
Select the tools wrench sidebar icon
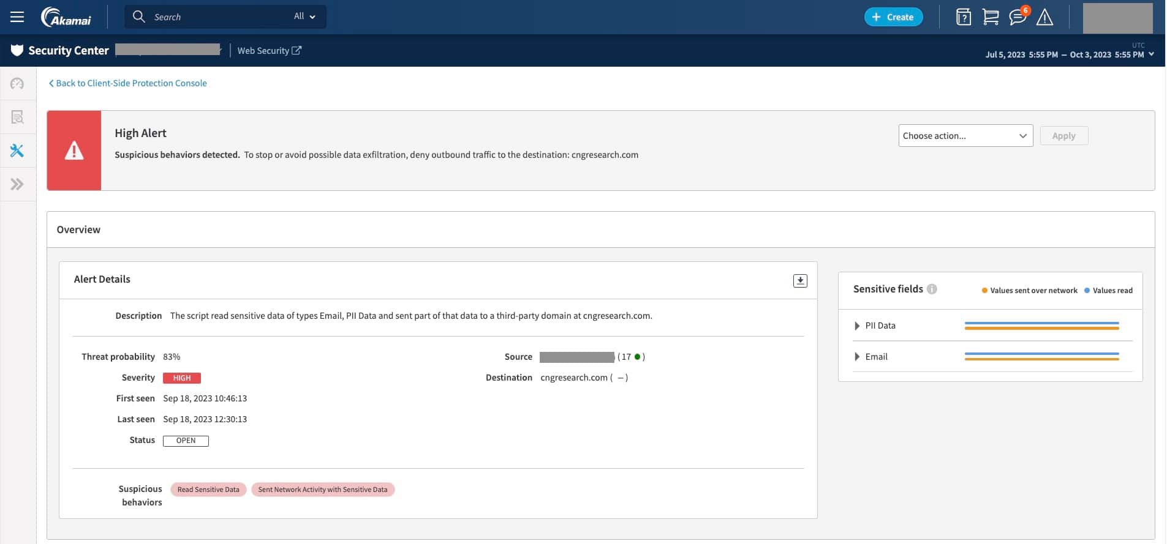[x=17, y=151]
